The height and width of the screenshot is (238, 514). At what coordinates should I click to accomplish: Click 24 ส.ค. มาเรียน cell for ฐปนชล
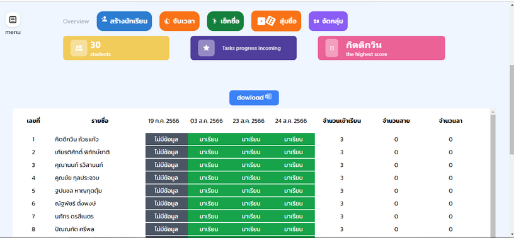click(x=294, y=191)
